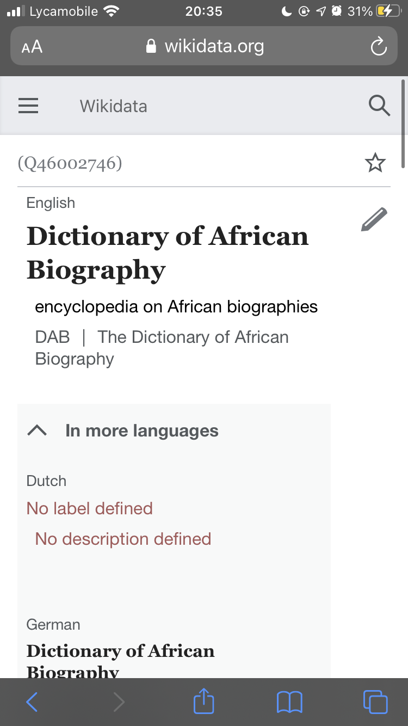Open the Safari share sheet
The height and width of the screenshot is (726, 408).
click(x=204, y=701)
